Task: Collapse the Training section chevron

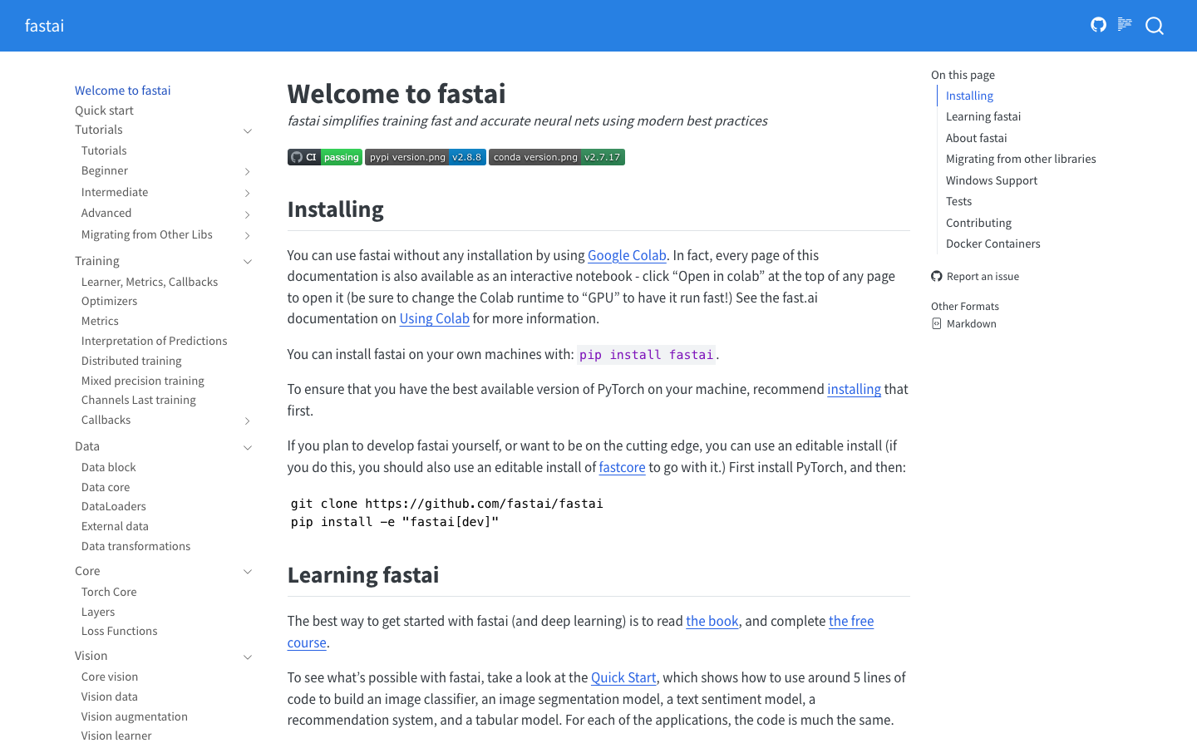Action: (x=248, y=262)
